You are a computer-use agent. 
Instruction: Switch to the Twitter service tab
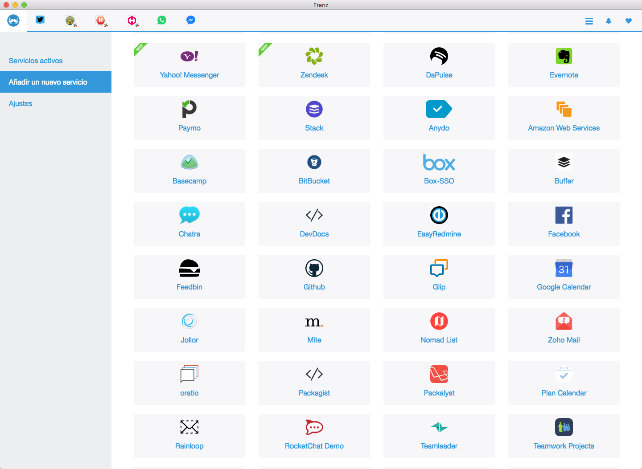pyautogui.click(x=40, y=20)
